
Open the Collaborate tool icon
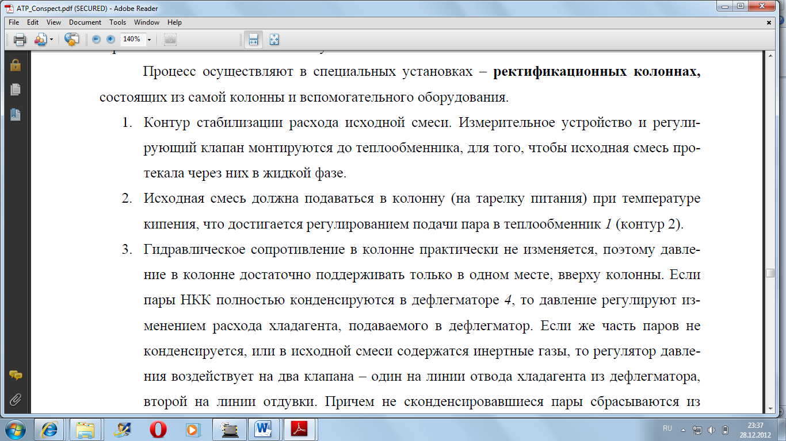point(41,40)
